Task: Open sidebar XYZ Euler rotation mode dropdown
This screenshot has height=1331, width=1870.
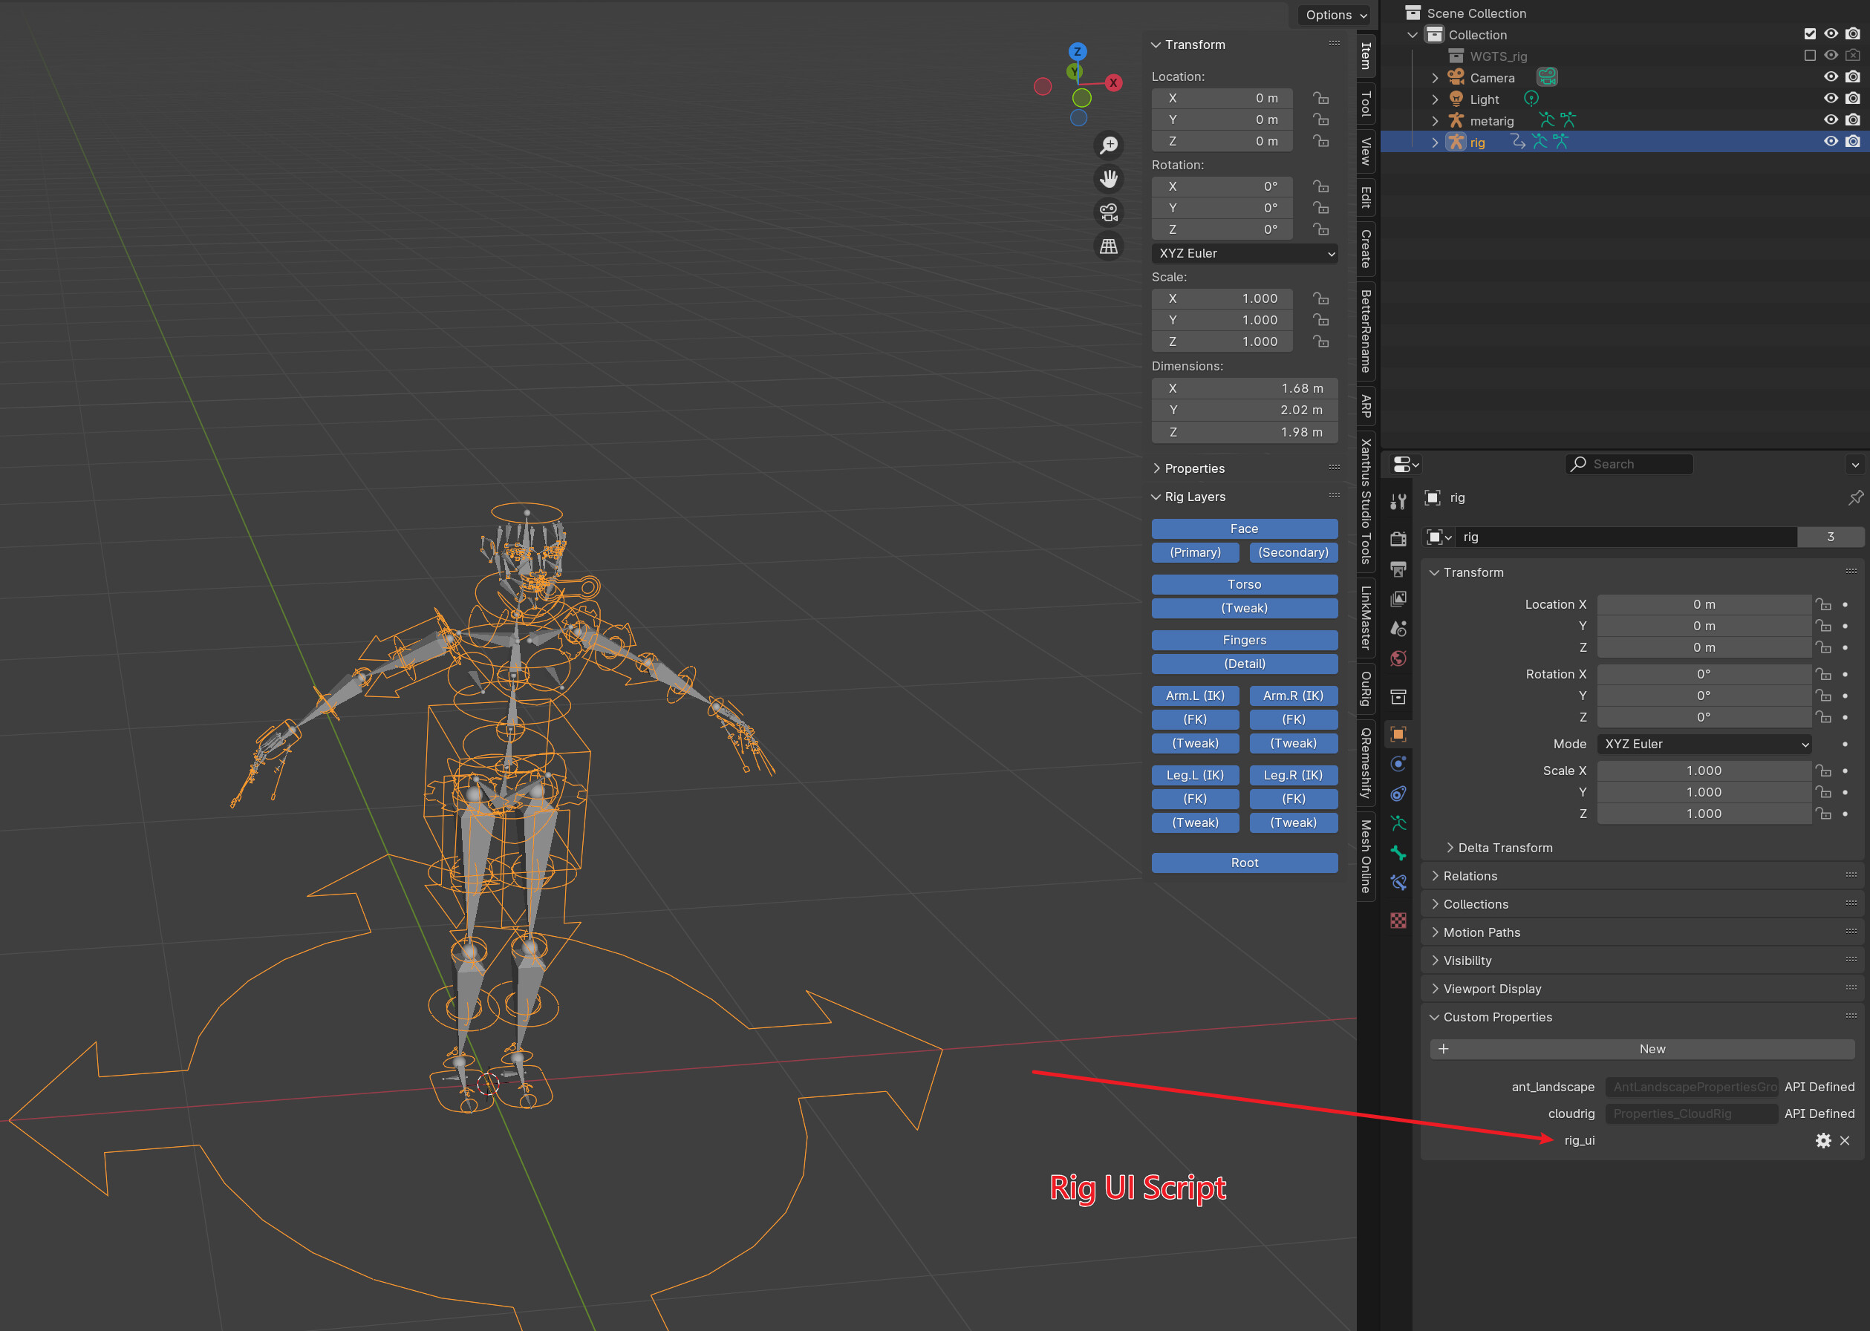Action: coord(1245,253)
